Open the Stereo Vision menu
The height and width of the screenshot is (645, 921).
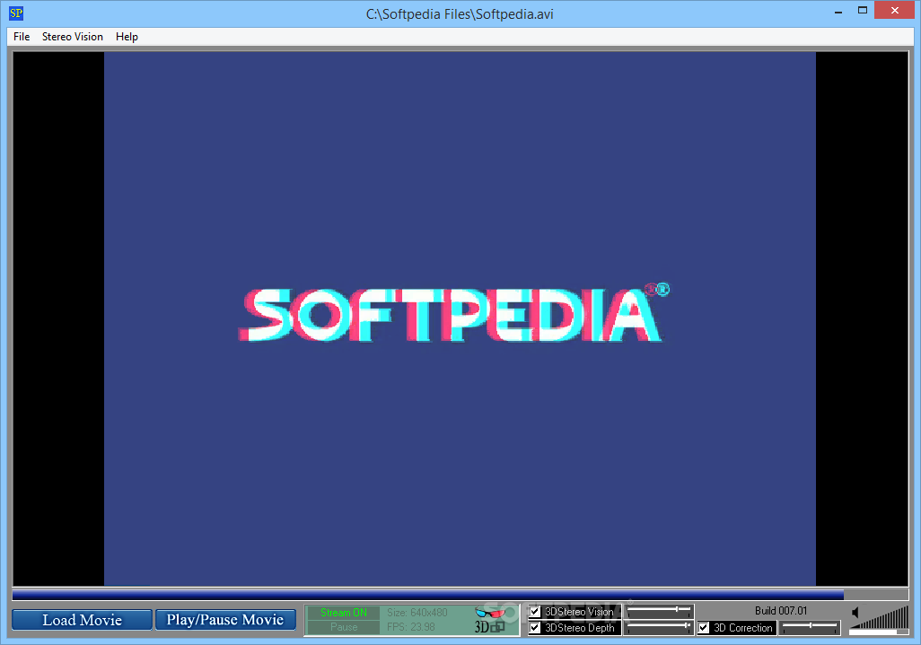click(x=72, y=37)
